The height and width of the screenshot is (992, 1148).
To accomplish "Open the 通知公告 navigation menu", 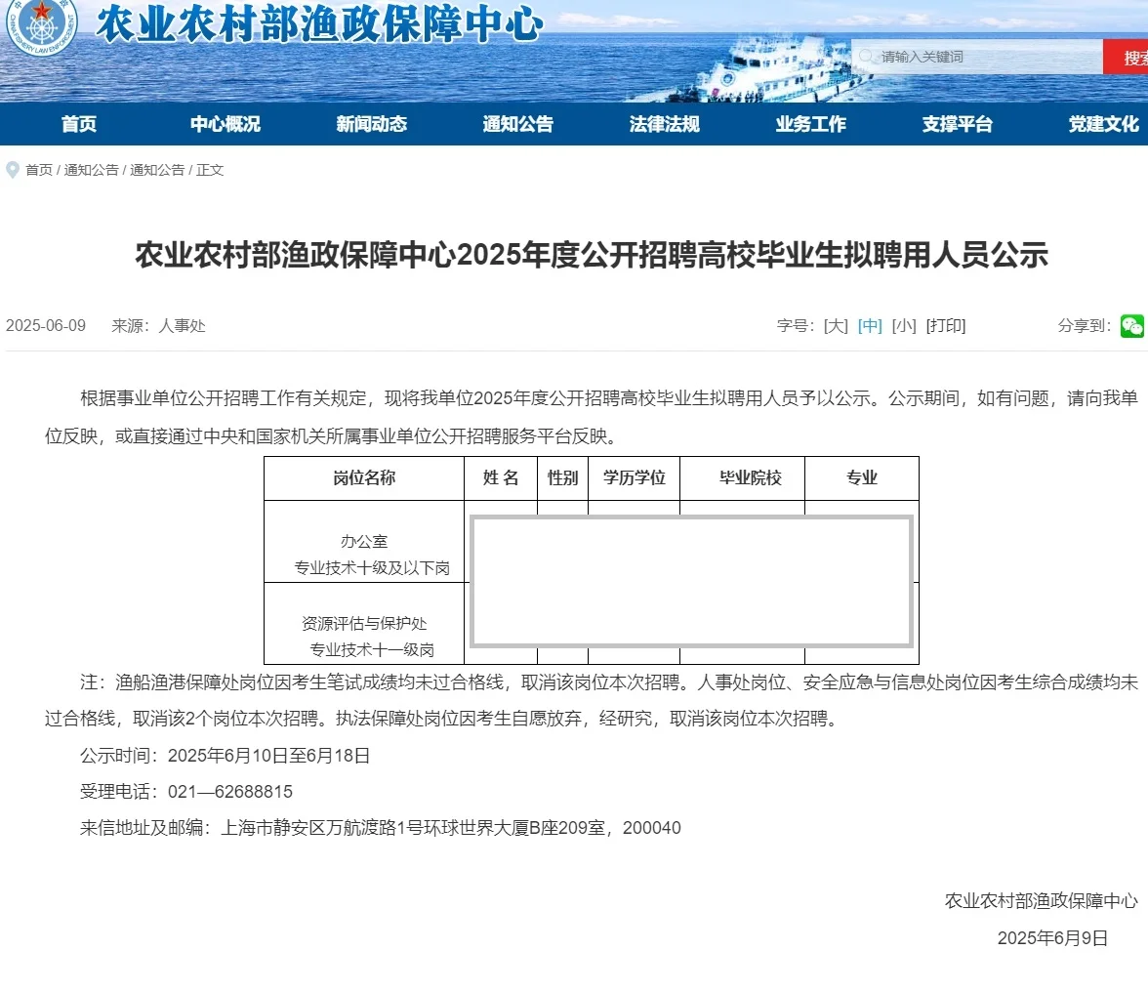I will pyautogui.click(x=518, y=124).
